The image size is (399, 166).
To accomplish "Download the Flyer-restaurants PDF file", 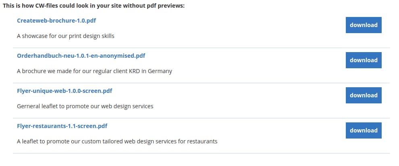I will [x=364, y=130].
